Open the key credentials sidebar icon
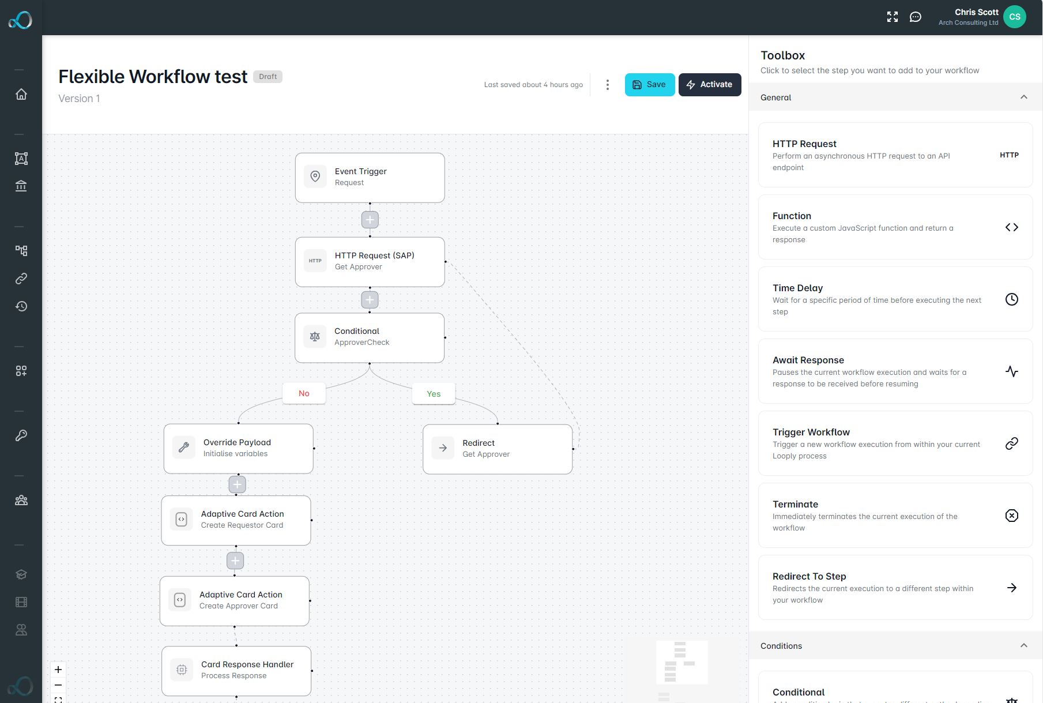Image resolution: width=1043 pixels, height=703 pixels. pos(21,435)
